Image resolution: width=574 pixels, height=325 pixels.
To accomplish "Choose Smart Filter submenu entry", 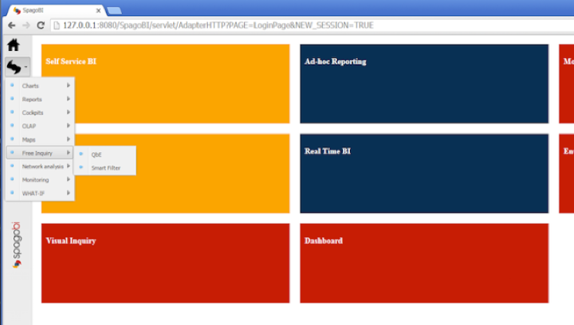I will [105, 167].
